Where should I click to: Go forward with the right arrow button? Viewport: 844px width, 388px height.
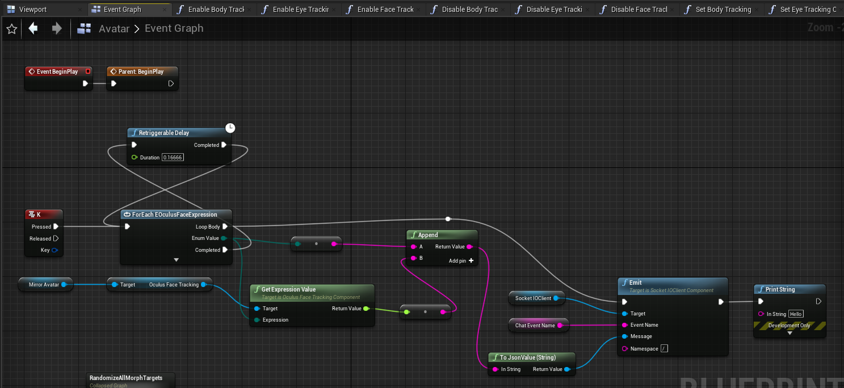(x=57, y=28)
